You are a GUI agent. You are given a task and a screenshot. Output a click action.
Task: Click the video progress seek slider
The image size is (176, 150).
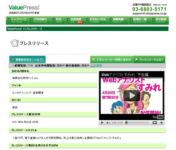tap(137, 123)
